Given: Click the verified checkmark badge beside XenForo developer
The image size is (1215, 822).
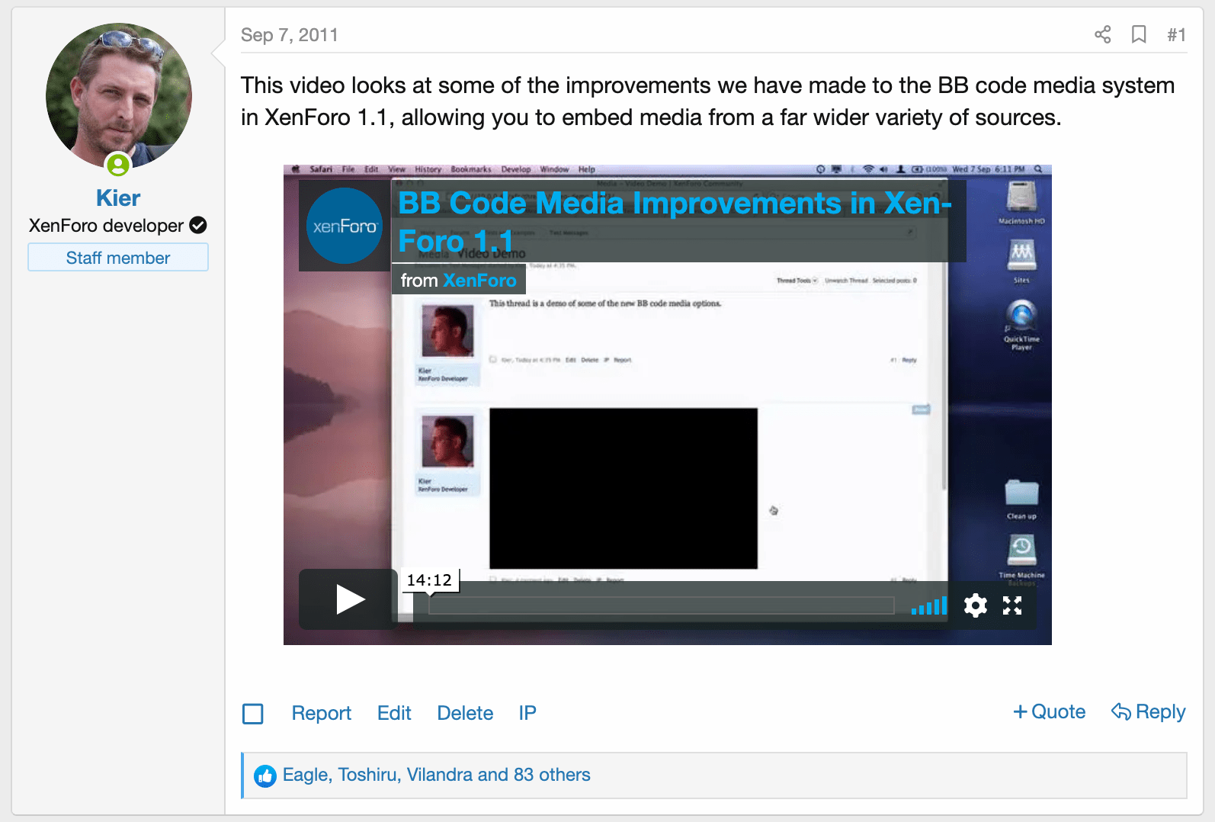Looking at the screenshot, I should (x=198, y=226).
